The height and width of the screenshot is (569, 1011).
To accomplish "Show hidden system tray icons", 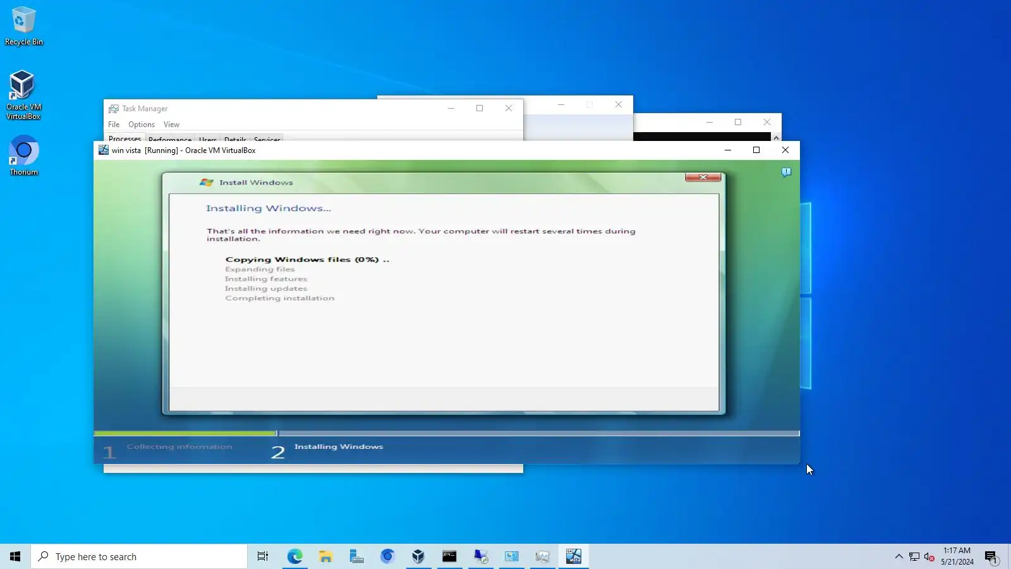I will pyautogui.click(x=899, y=556).
